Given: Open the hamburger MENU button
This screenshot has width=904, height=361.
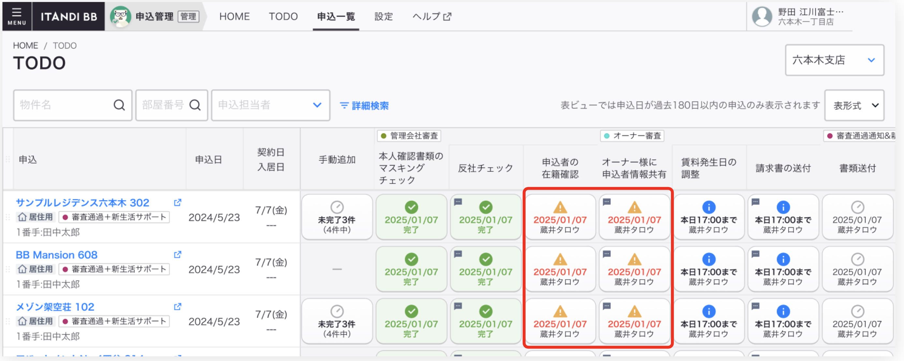Looking at the screenshot, I should pyautogui.click(x=17, y=16).
